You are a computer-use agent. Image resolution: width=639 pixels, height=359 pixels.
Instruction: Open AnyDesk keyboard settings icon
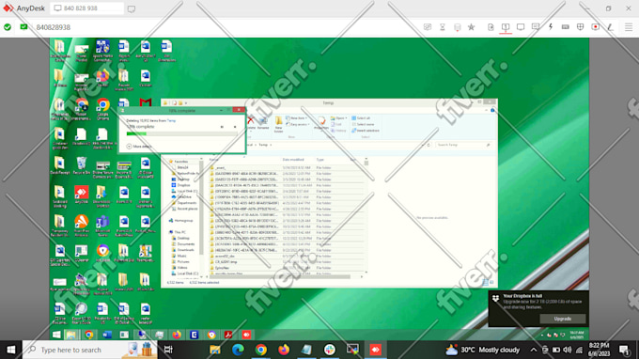pos(566,27)
